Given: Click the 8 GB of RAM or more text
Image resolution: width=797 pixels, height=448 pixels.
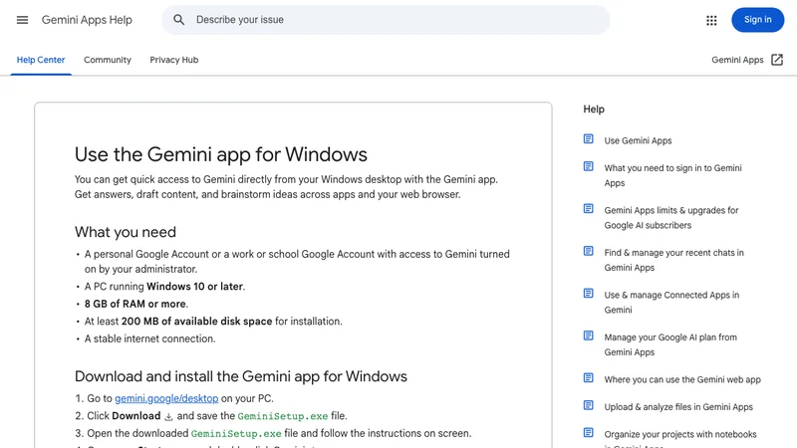Looking at the screenshot, I should [x=134, y=304].
